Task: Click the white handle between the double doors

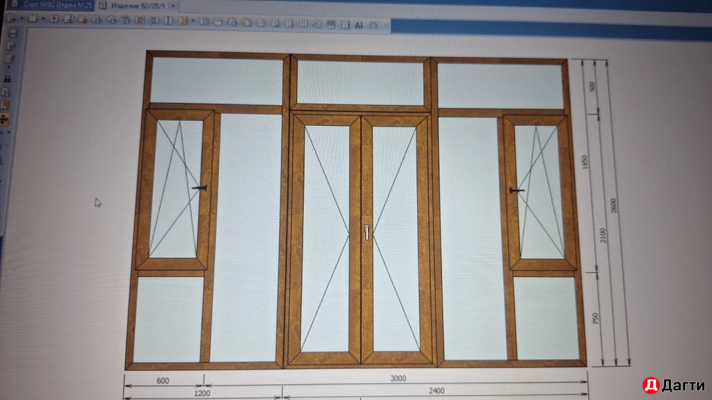Action: (x=366, y=232)
